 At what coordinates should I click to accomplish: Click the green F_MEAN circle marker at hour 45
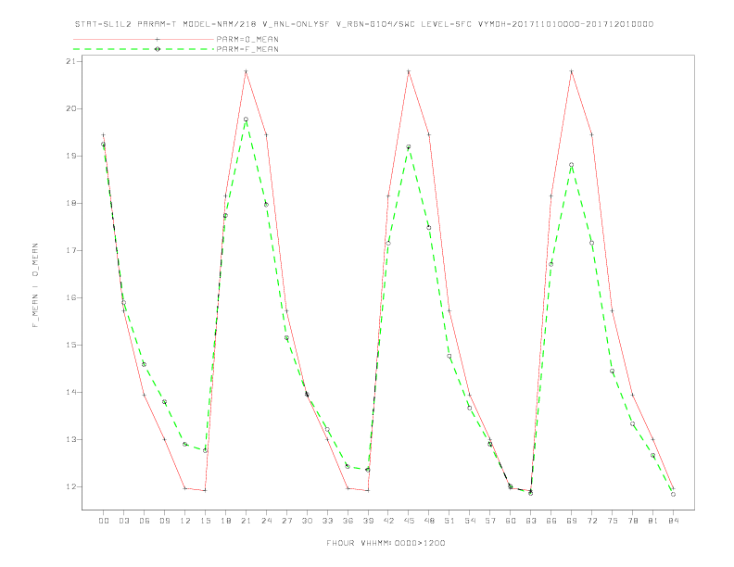pyautogui.click(x=409, y=147)
